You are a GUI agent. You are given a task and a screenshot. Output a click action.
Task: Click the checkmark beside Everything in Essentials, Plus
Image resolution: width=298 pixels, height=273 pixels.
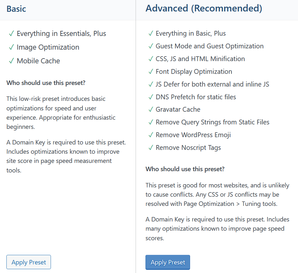pos(11,34)
